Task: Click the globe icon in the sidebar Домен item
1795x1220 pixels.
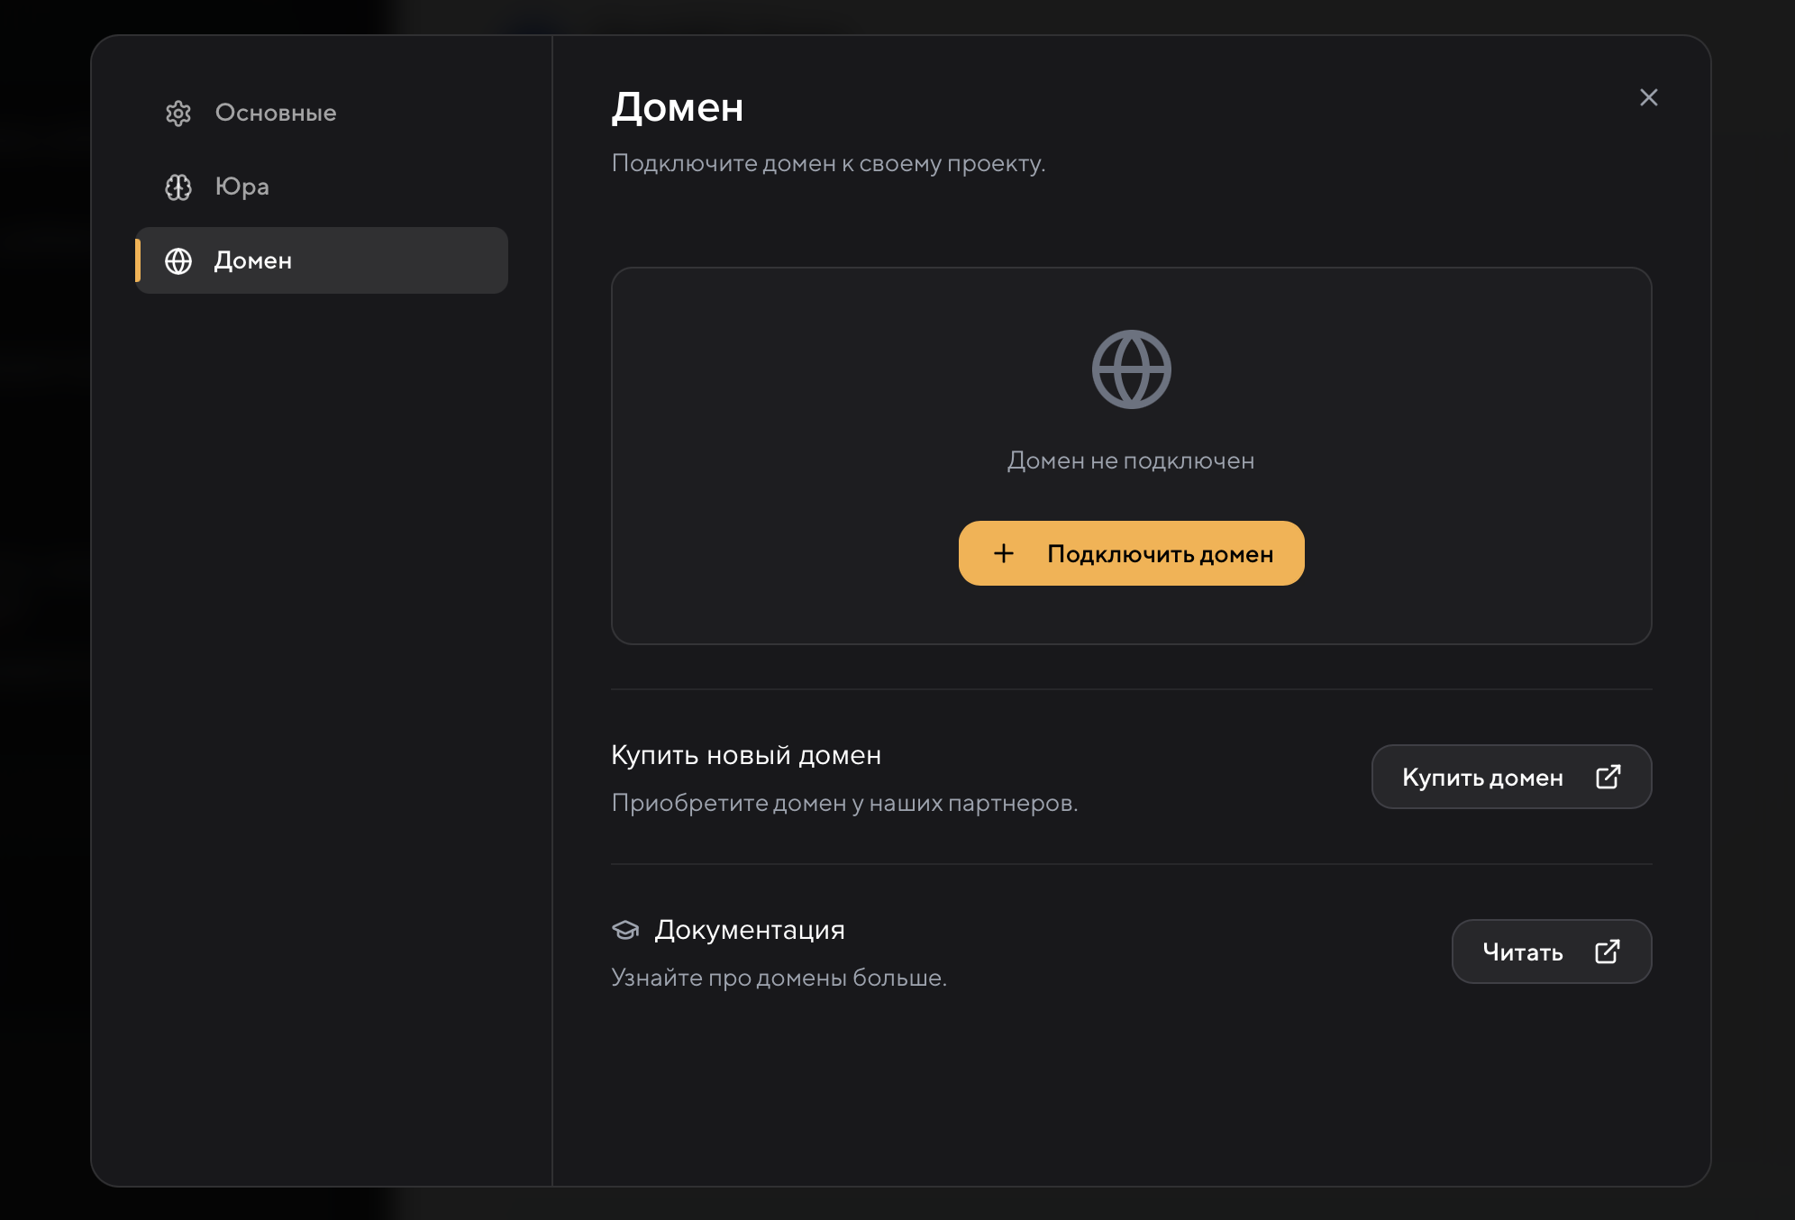Action: (178, 261)
